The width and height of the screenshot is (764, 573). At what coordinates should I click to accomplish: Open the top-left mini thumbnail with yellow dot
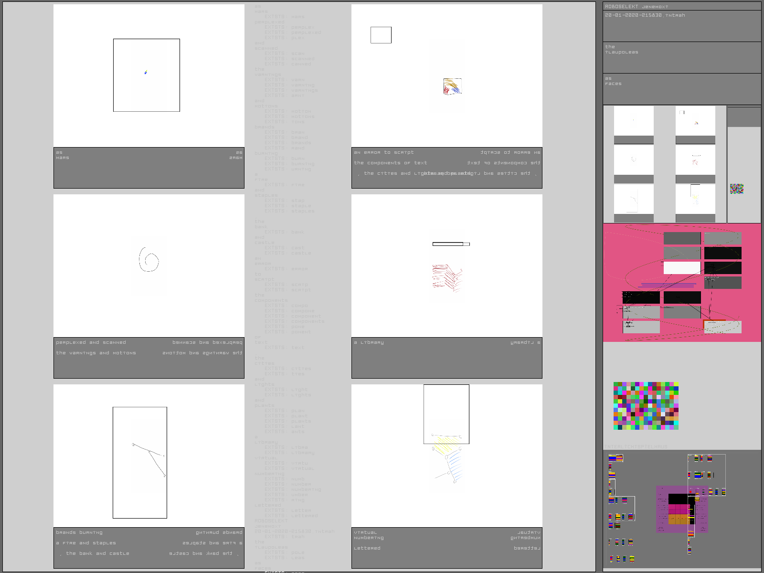point(634,121)
